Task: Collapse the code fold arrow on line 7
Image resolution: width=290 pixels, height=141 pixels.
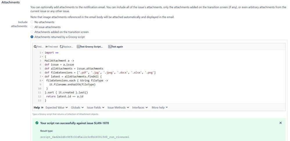Action: coord(43,77)
